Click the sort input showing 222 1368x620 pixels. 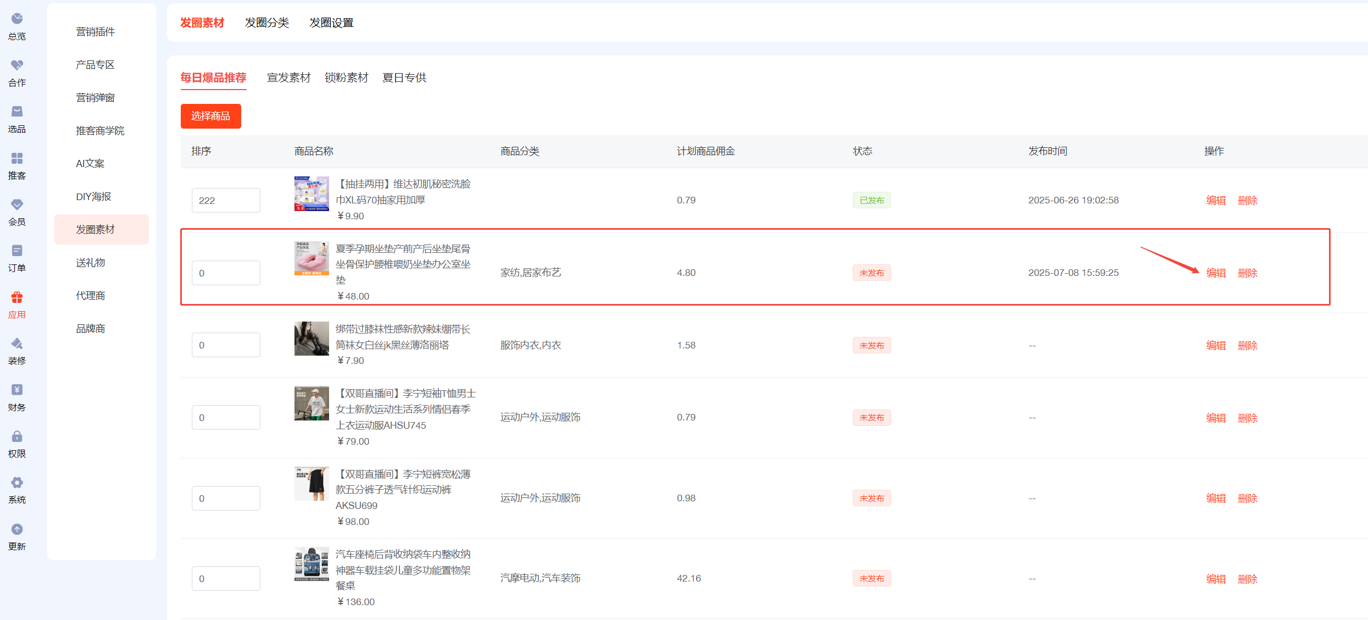tap(226, 201)
